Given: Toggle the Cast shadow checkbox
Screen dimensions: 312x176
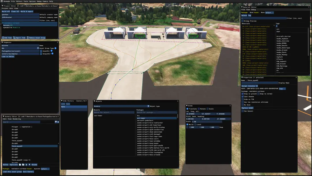Looking at the screenshot, I should tap(243, 96).
